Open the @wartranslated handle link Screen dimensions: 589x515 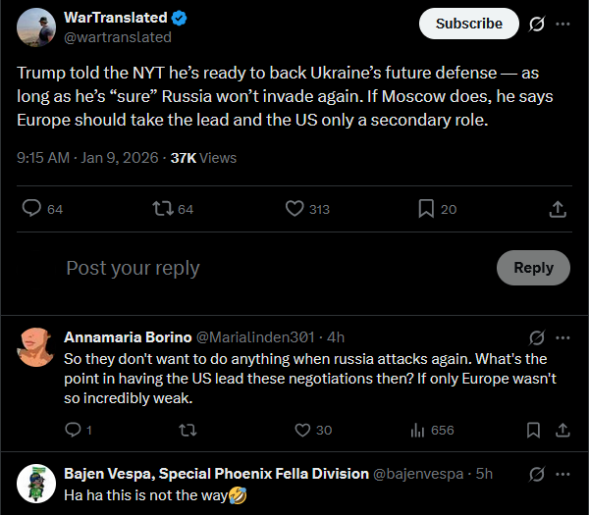coord(117,37)
